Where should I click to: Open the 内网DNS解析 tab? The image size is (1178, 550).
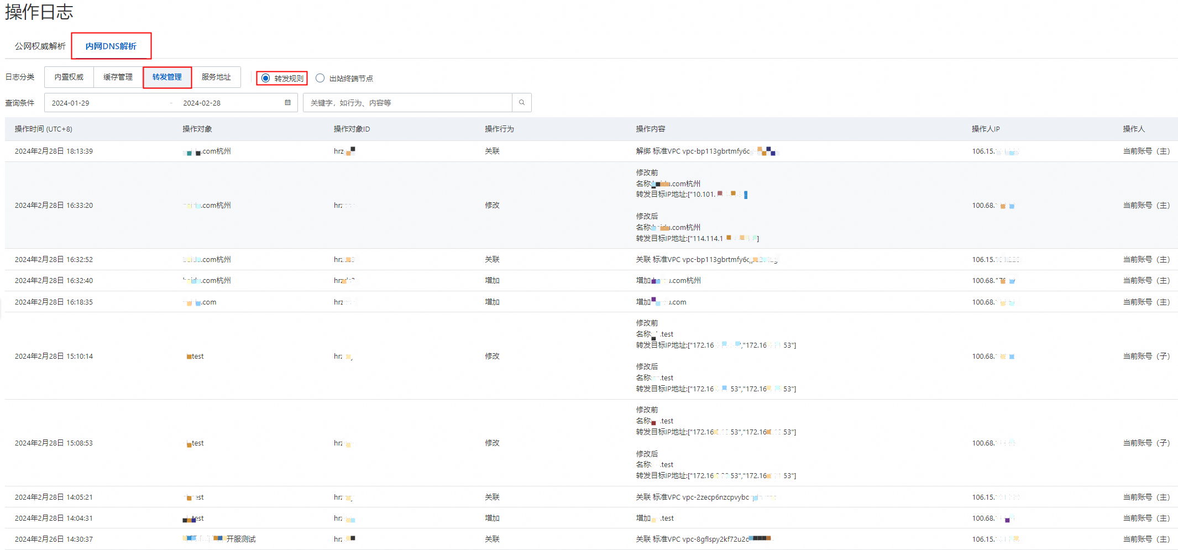click(111, 46)
